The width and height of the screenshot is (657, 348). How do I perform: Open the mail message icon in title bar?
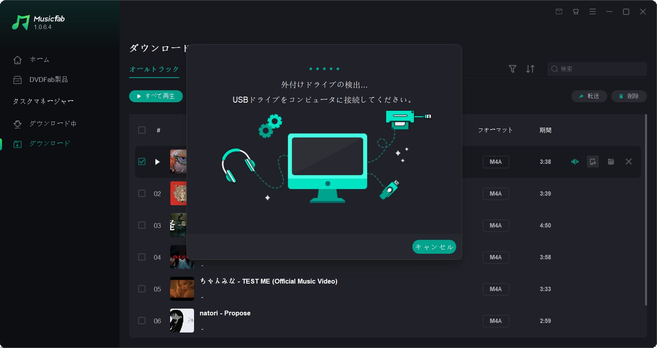pyautogui.click(x=559, y=12)
